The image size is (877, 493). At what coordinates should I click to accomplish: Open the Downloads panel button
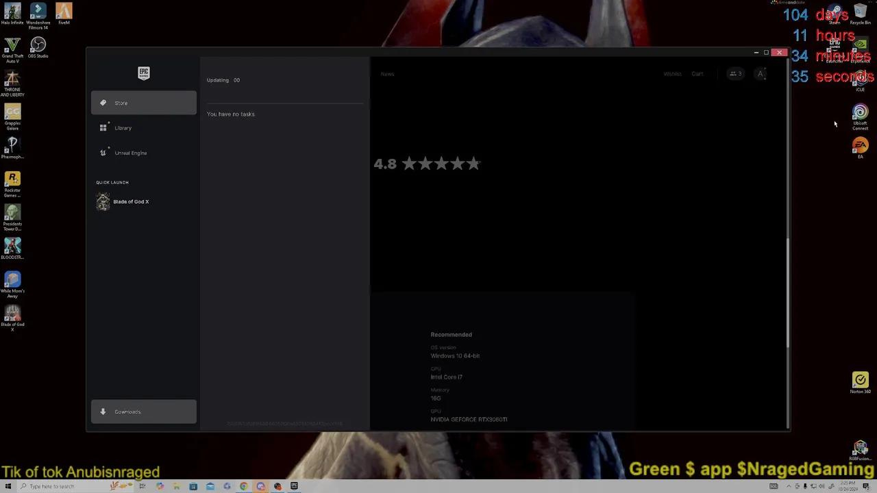tap(143, 412)
